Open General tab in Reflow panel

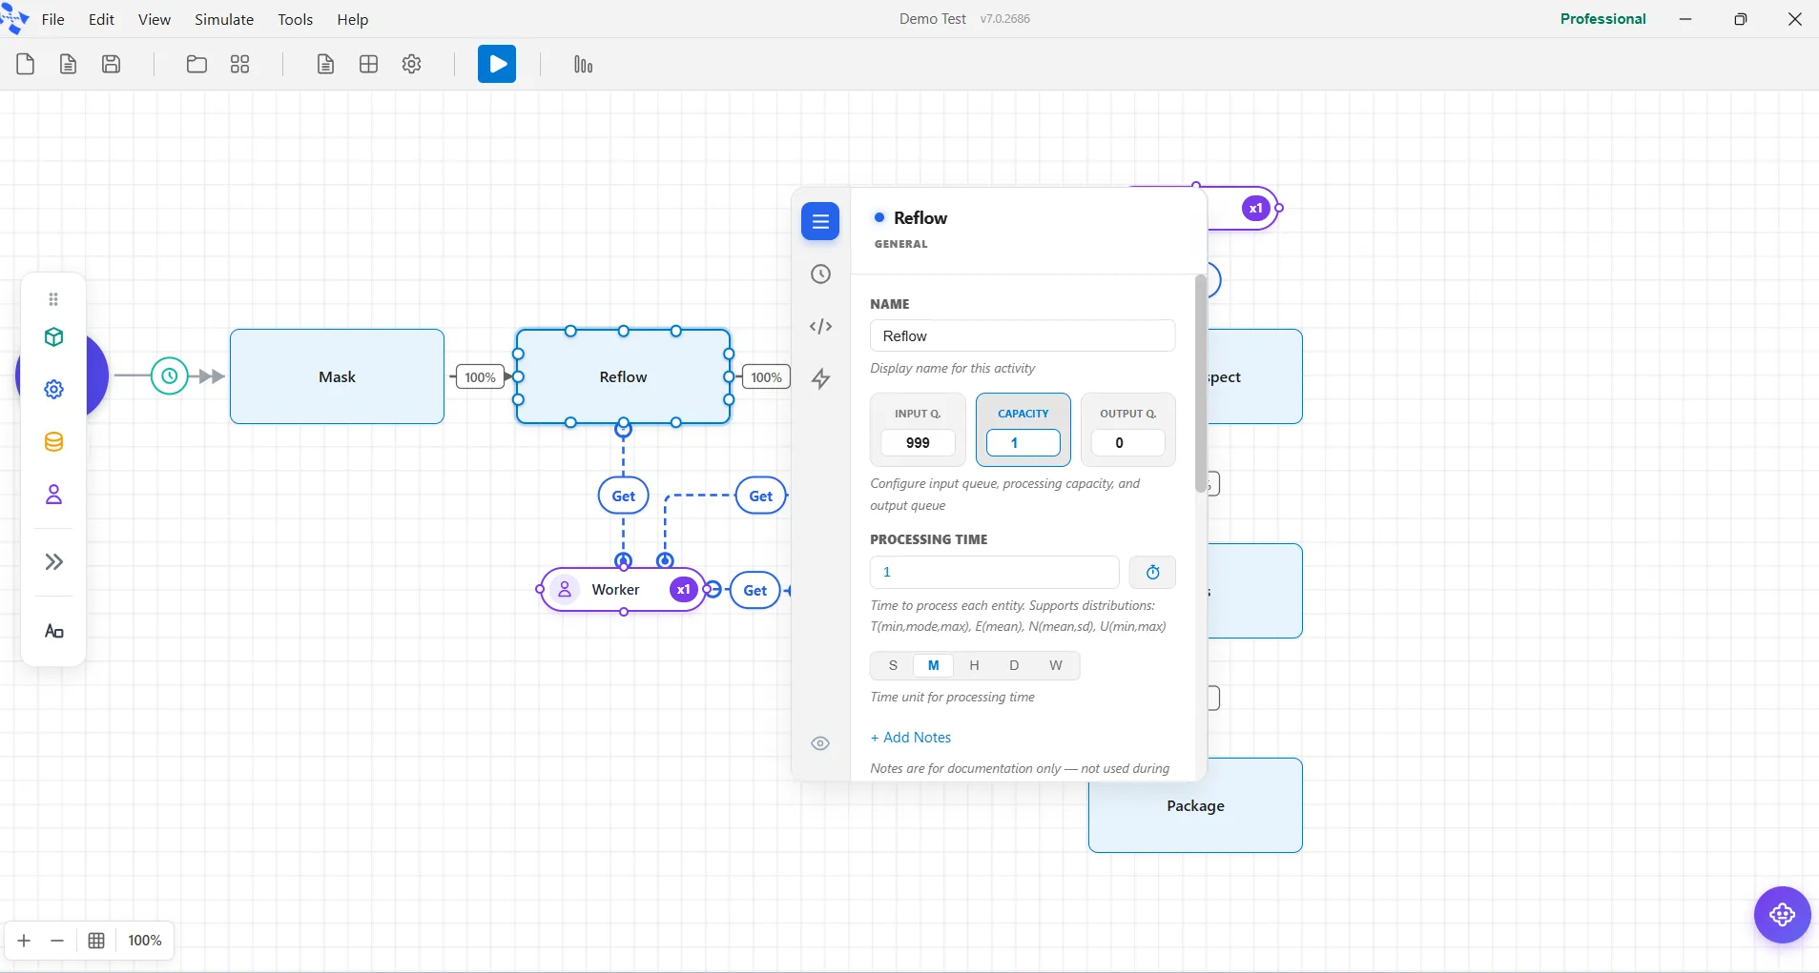(820, 221)
